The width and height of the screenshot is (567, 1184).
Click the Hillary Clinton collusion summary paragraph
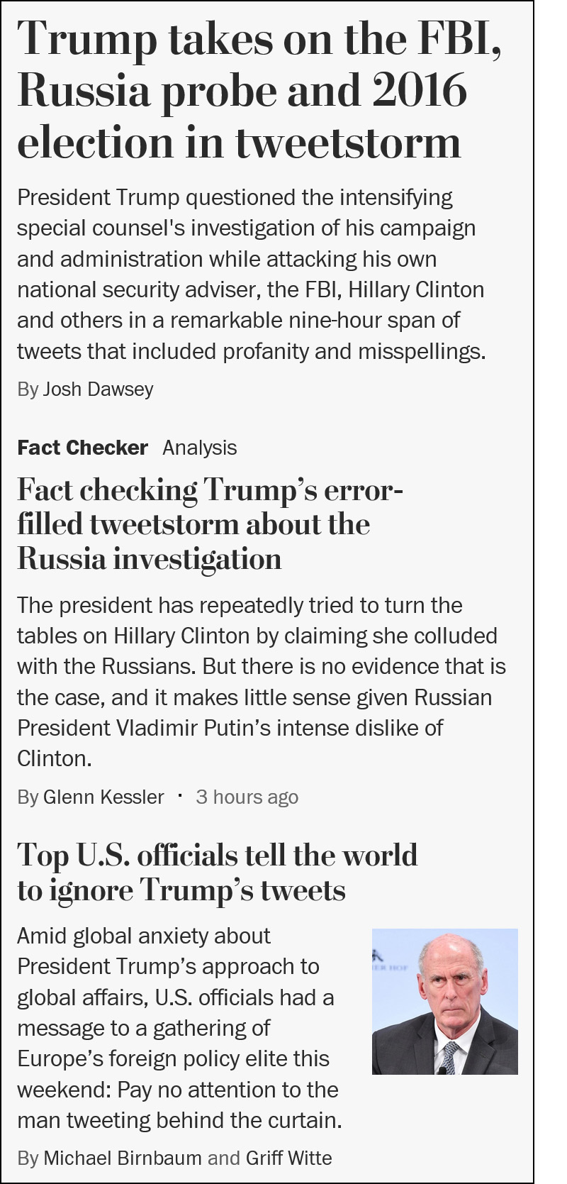pyautogui.click(x=261, y=682)
